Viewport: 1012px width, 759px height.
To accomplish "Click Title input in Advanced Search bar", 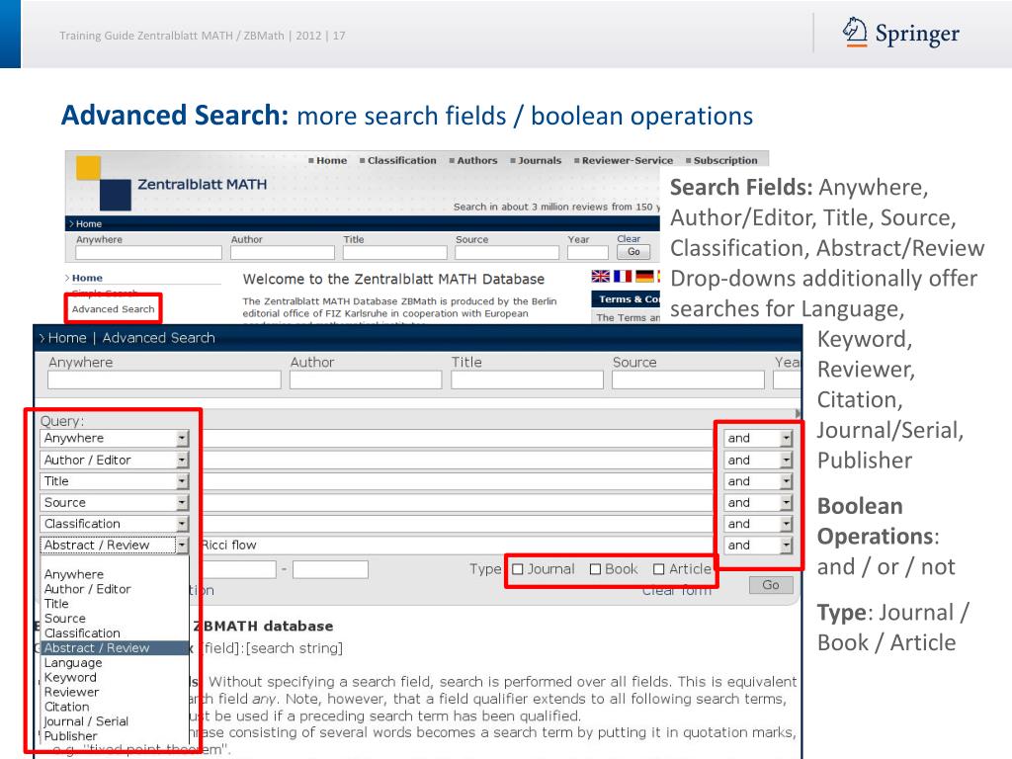I will (528, 380).
